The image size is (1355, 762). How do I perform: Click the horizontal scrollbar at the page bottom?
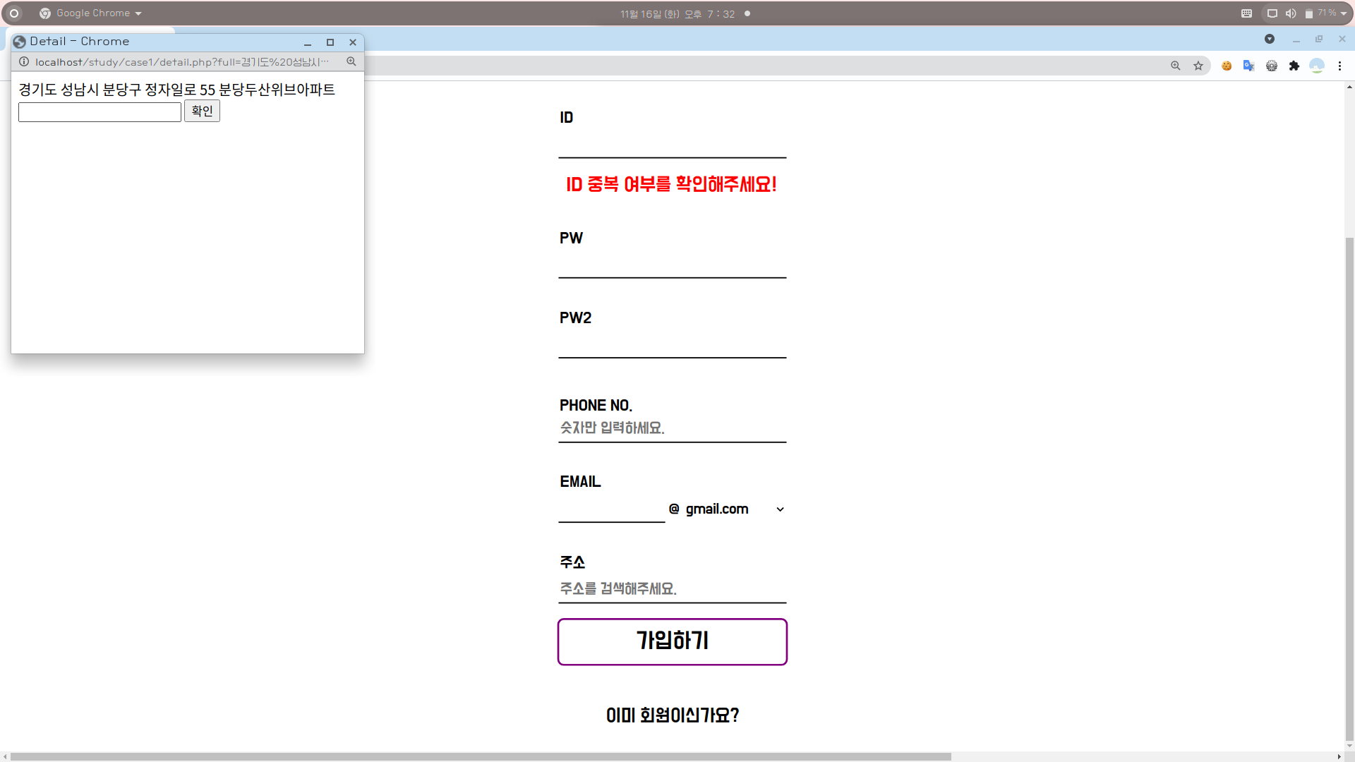pyautogui.click(x=480, y=756)
